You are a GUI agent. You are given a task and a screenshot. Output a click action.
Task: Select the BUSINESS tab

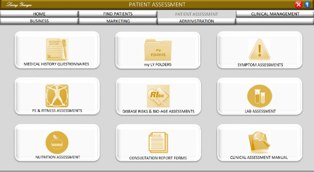coord(39,21)
